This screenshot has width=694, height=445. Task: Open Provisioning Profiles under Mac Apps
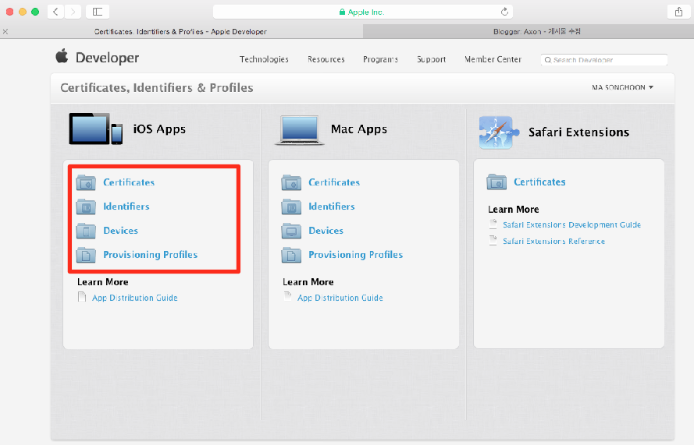[356, 255]
